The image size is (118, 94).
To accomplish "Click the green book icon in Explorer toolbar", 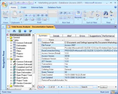I will click(x=20, y=31).
